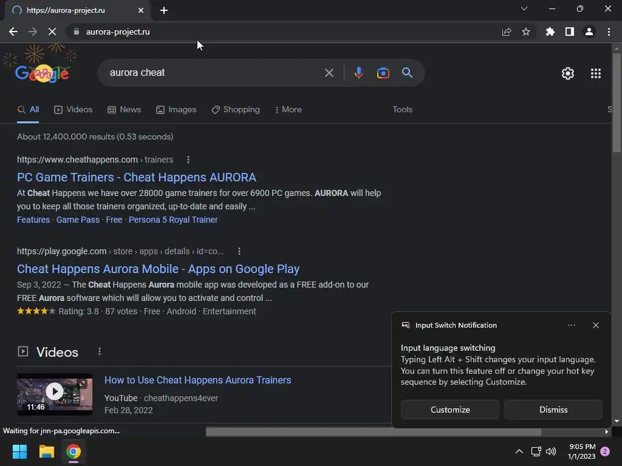This screenshot has height=466, width=622.
Task: Open the Windows Start menu
Action: click(19, 451)
